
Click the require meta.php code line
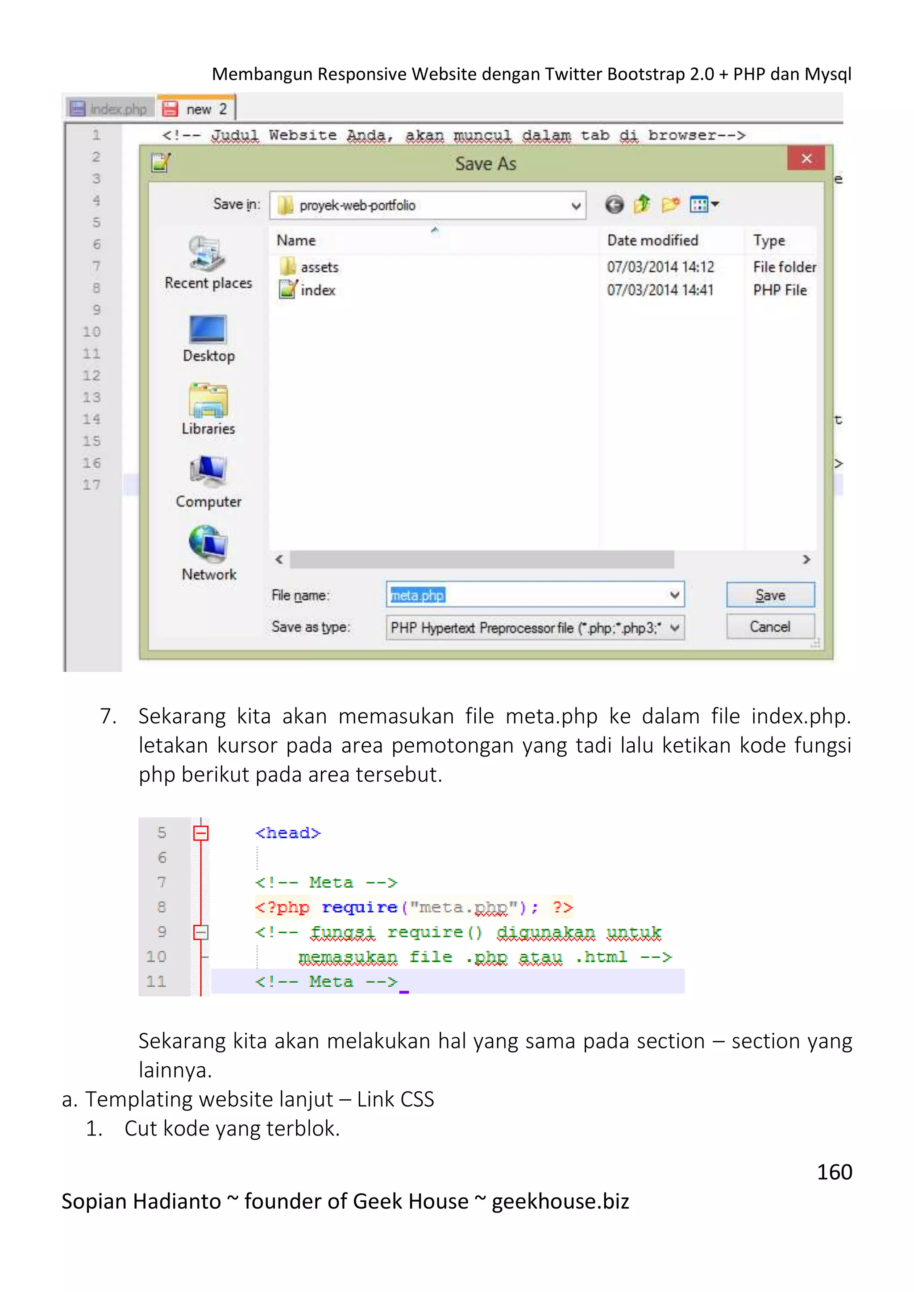pos(414,907)
